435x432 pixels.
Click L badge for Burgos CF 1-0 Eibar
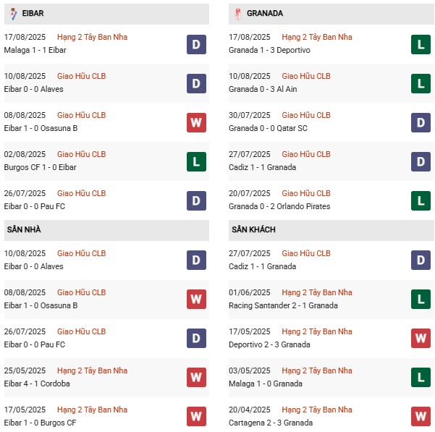195,161
